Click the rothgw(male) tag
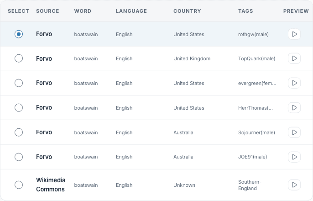Screen dimensions: 313x201 (253, 34)
